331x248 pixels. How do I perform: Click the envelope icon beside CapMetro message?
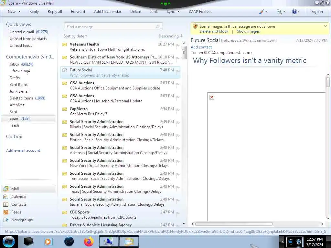point(65,109)
